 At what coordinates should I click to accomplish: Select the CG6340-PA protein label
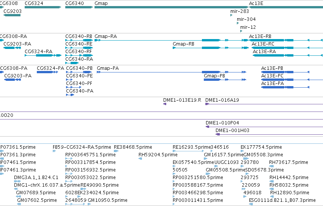80,91
